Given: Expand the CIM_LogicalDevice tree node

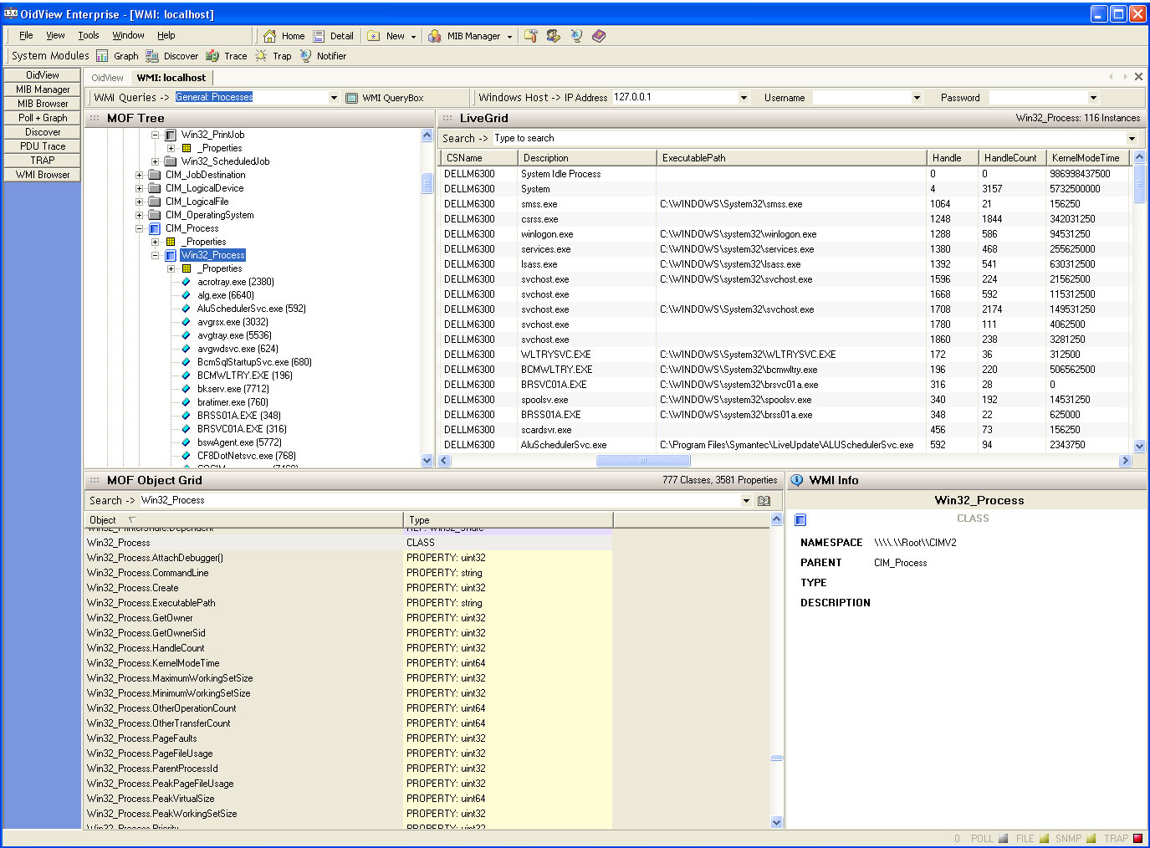Looking at the screenshot, I should 140,188.
